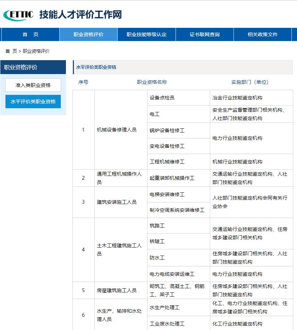Click the 职业资格评价 sidebar panel header
Image resolution: width=297 pixels, height=330 pixels.
click(x=33, y=67)
